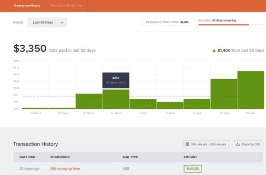Click the XSS bug type cell

point(126,169)
